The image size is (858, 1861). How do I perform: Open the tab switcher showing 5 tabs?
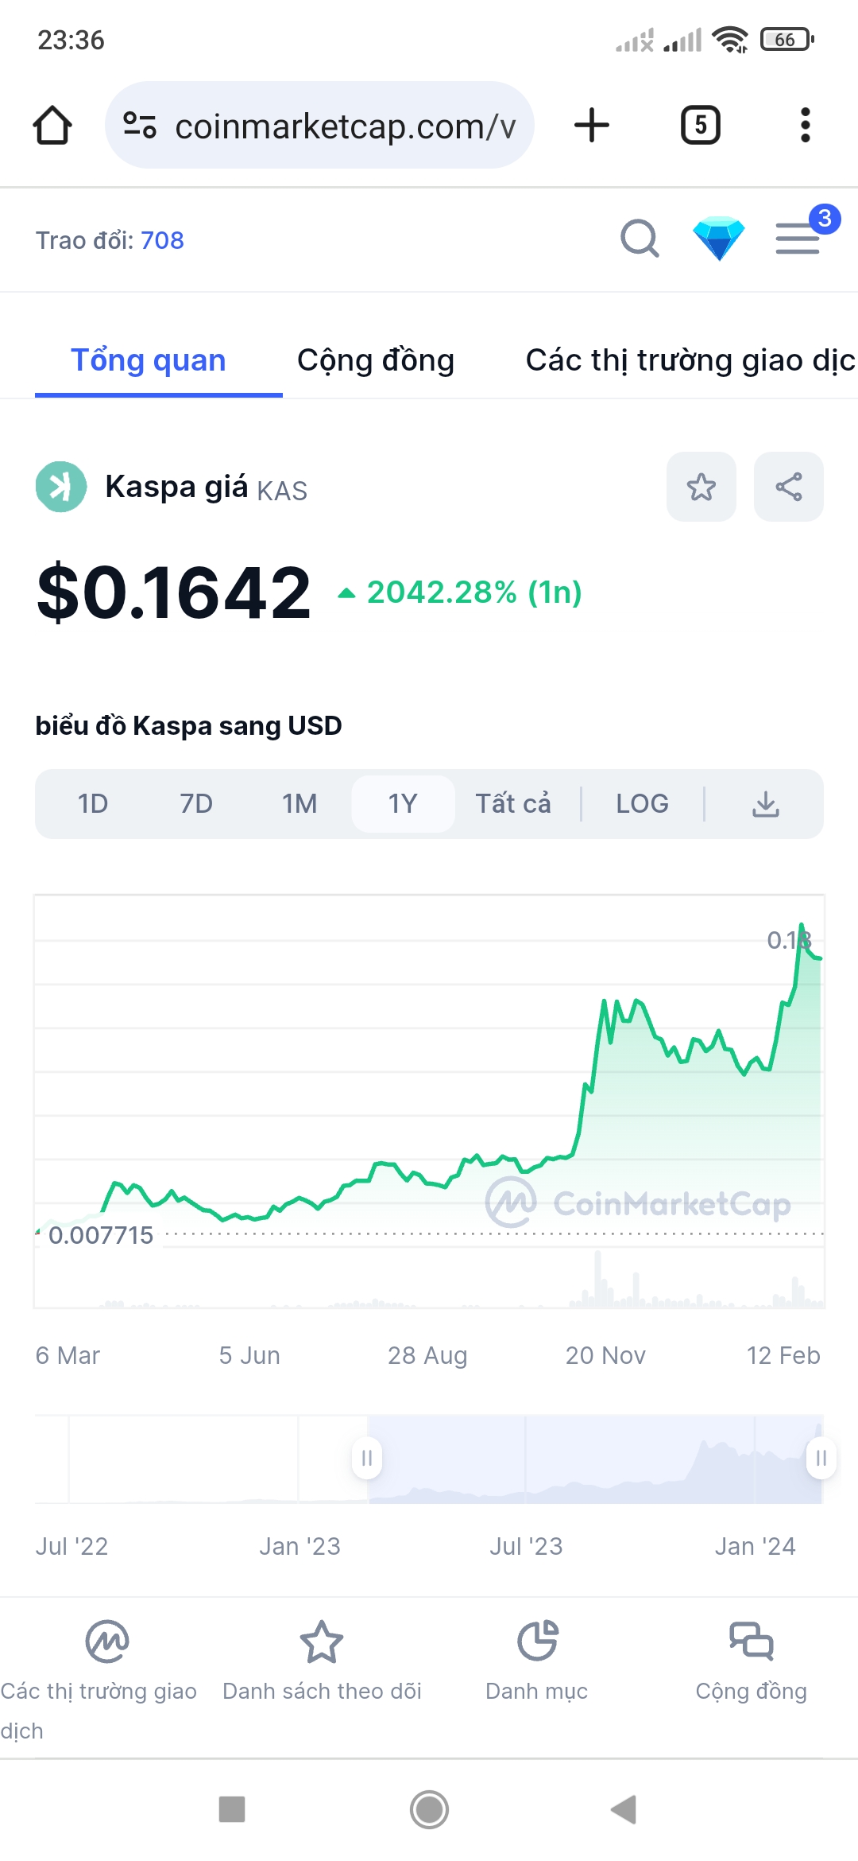(x=700, y=126)
